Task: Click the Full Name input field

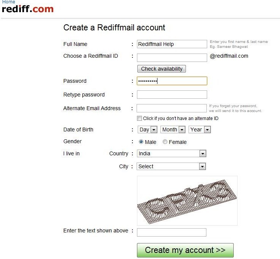Action: (x=172, y=44)
